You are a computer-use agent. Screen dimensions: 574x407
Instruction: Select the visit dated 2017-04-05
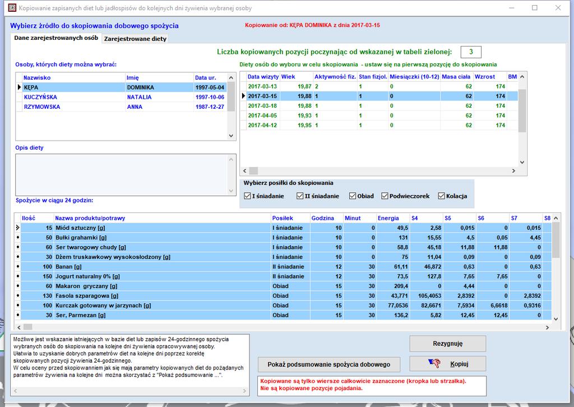(379, 115)
